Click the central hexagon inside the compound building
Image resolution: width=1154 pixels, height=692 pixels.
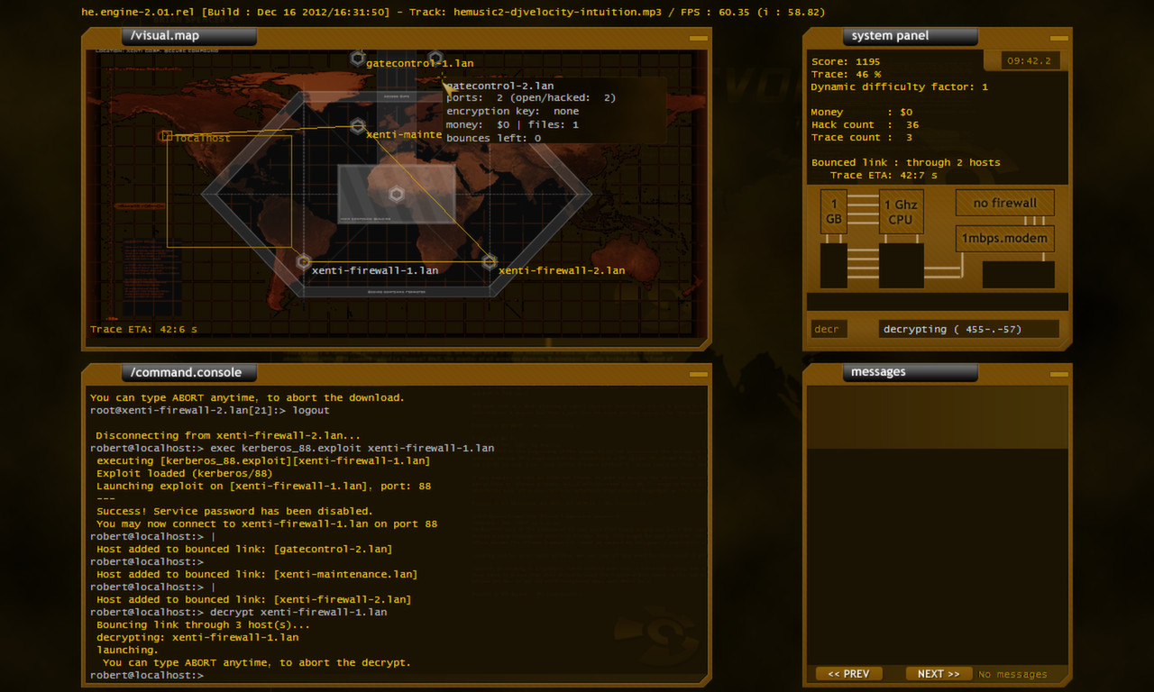click(x=395, y=193)
